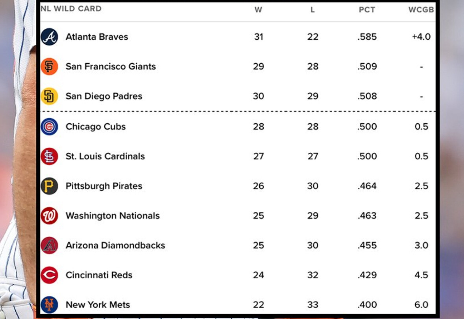
Task: Sort by the L column header
Action: click(312, 10)
